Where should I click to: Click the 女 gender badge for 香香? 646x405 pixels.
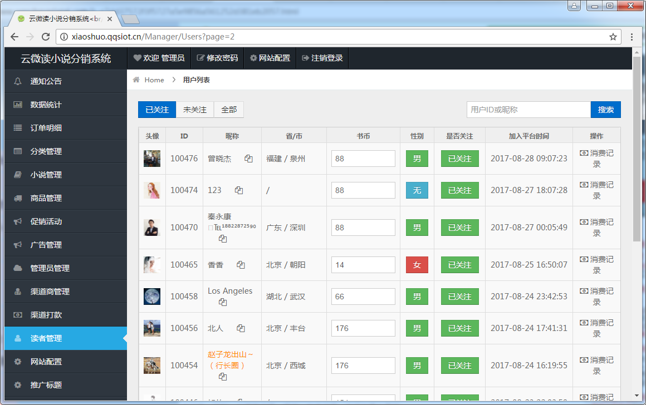pos(417,265)
